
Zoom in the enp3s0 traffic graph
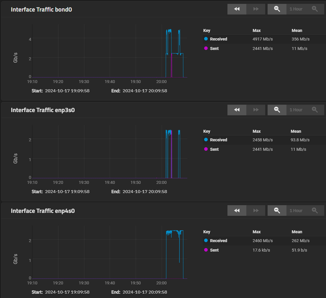click(x=315, y=110)
